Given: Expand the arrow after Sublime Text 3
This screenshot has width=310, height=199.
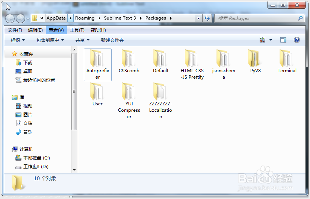Looking at the screenshot, I should 141,18.
